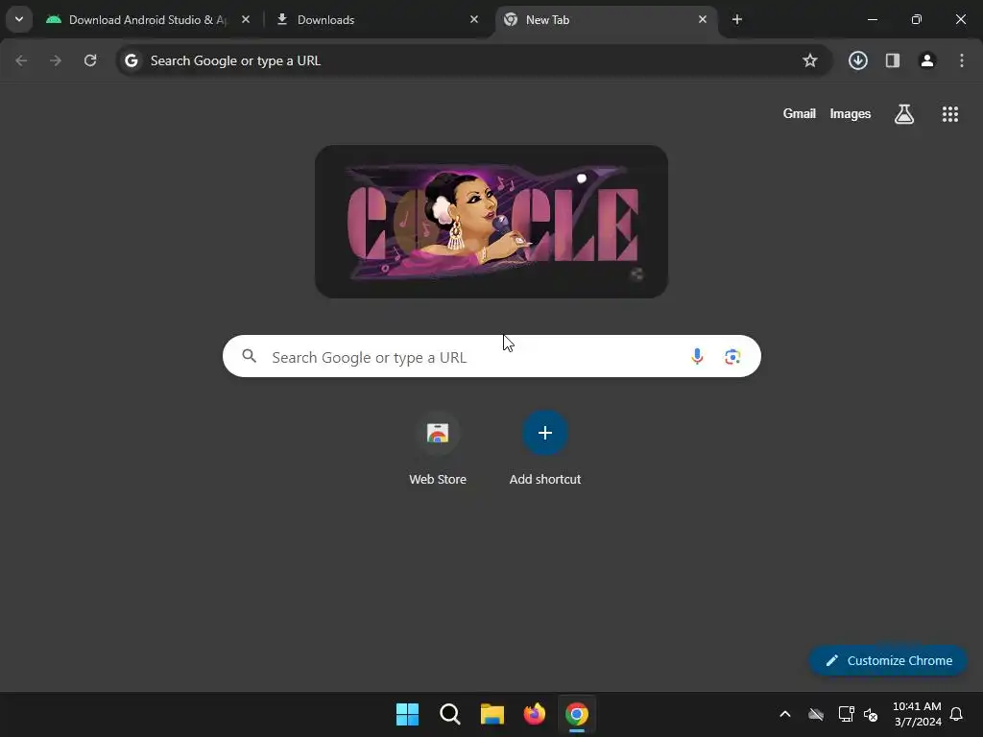The height and width of the screenshot is (737, 983).
Task: Close the Download Android Studio tab
Action: 246,19
